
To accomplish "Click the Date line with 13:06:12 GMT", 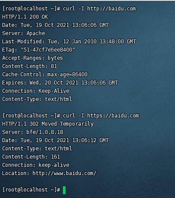I will tap(55, 140).
